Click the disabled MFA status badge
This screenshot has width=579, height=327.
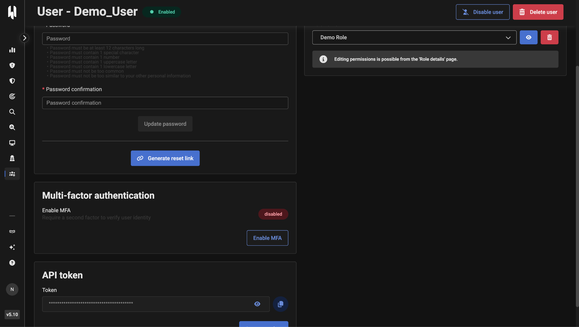click(273, 214)
